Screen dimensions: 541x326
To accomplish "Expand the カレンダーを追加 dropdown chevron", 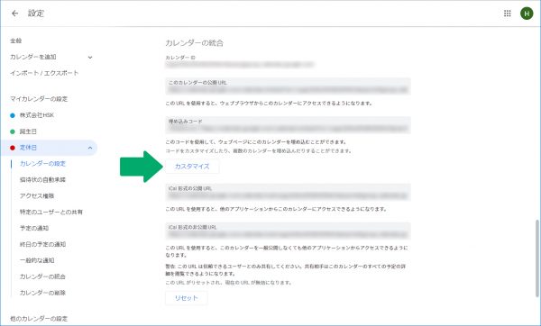I will pyautogui.click(x=90, y=58).
